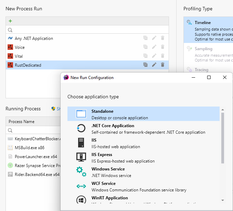Screen dimensions: 233x211
Task: Click the New Process Run search field
Action: click(89, 30)
